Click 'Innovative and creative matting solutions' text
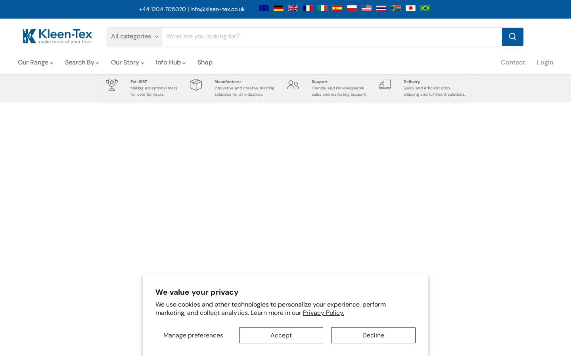This screenshot has height=356, width=571. tap(244, 91)
